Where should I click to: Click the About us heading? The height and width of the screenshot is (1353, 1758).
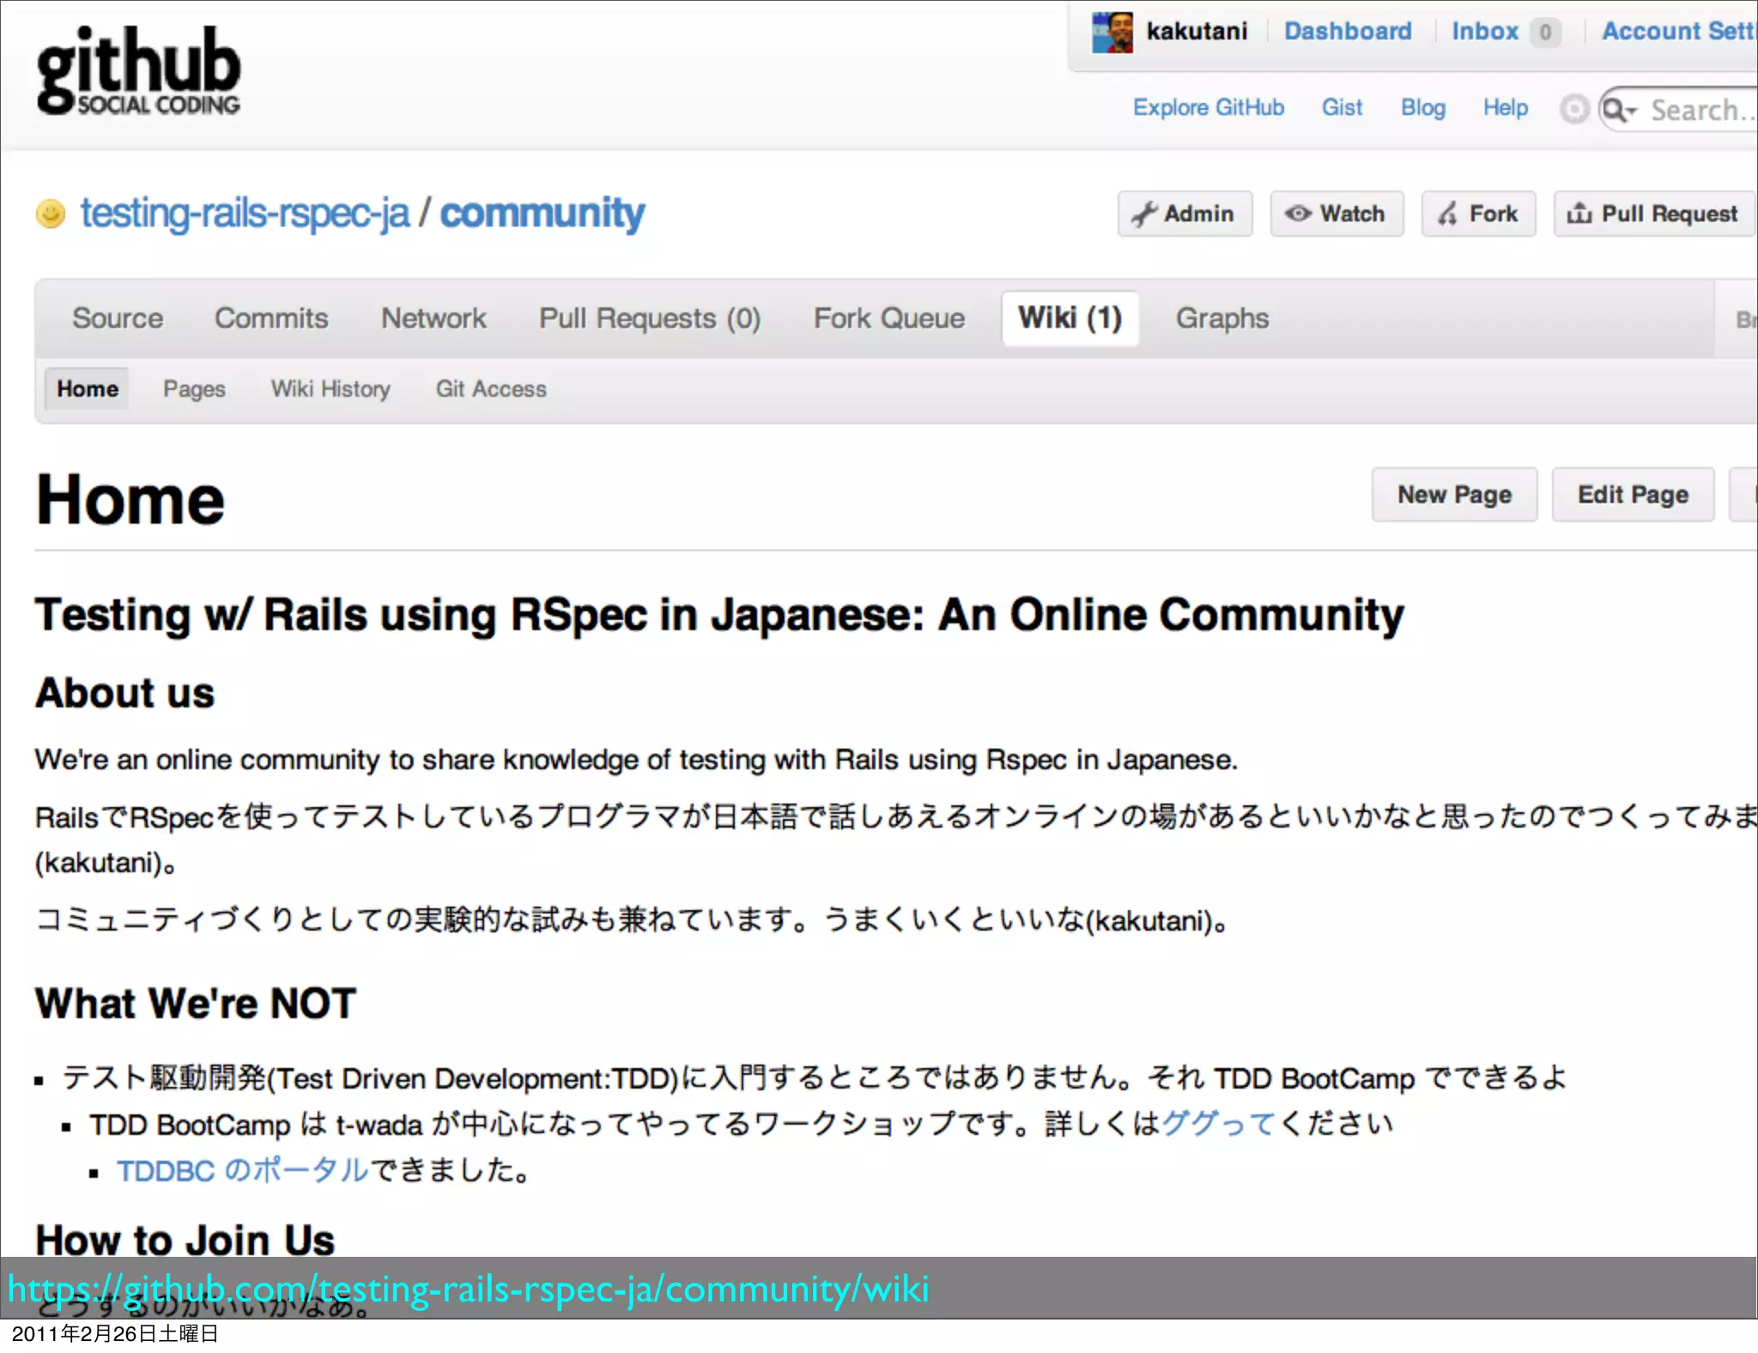125,693
